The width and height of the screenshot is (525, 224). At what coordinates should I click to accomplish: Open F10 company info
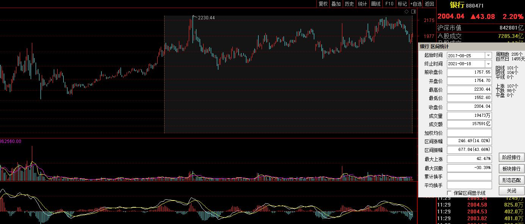click(389, 4)
